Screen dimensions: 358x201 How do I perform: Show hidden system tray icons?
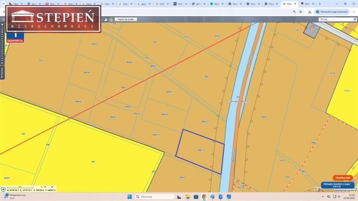click(323, 196)
